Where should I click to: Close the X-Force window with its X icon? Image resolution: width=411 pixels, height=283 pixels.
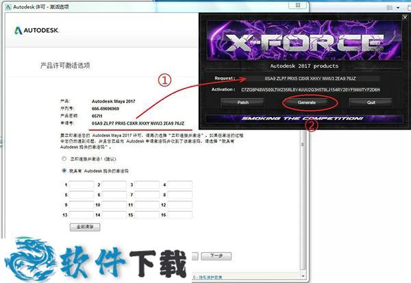(x=405, y=17)
